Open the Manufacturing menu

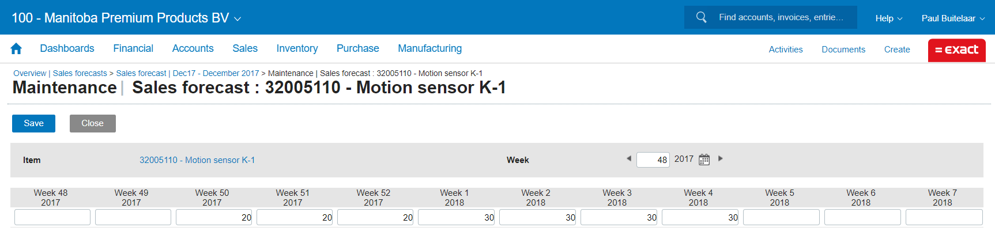click(429, 49)
